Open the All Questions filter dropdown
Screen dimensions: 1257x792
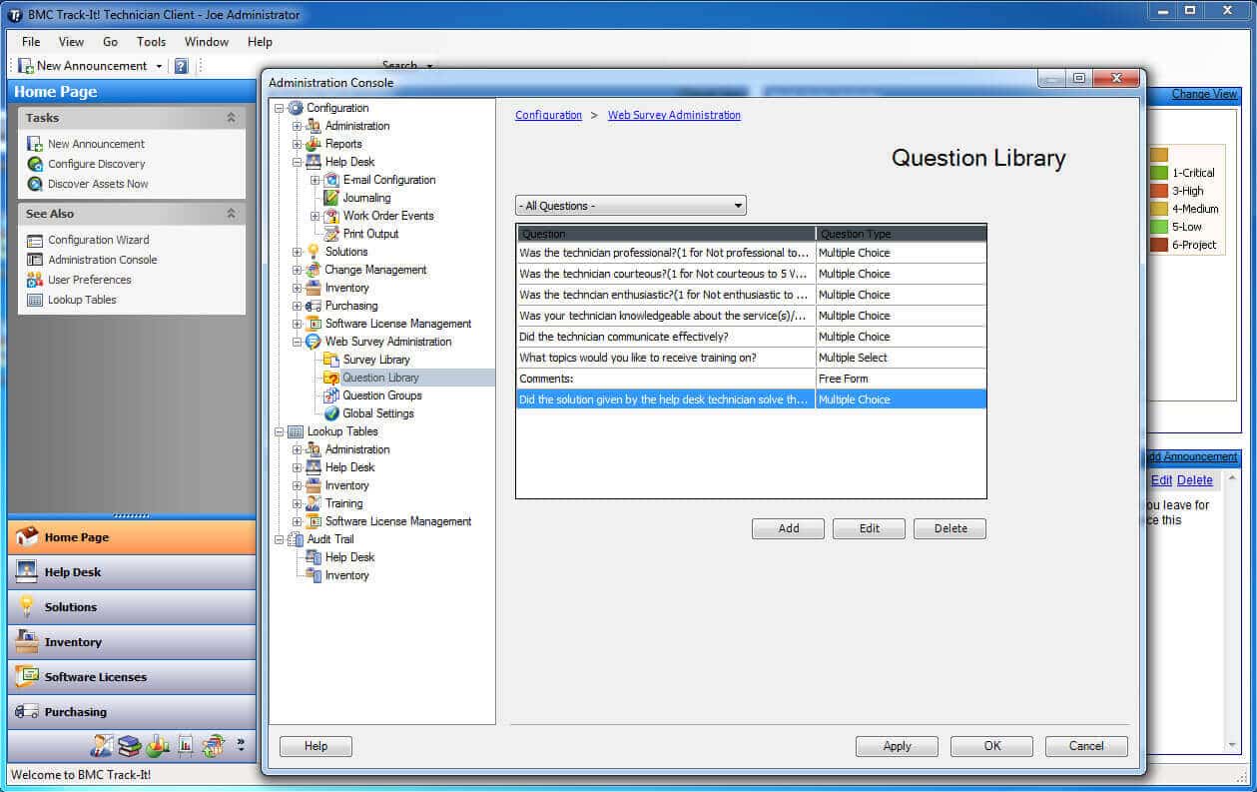(x=631, y=206)
